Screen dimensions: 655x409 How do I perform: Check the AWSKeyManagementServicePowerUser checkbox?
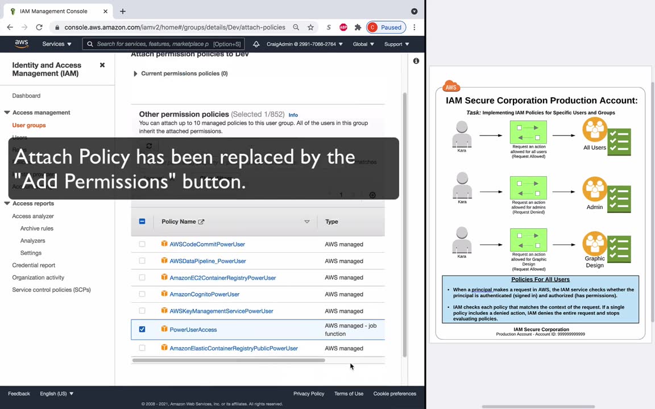pos(142,311)
